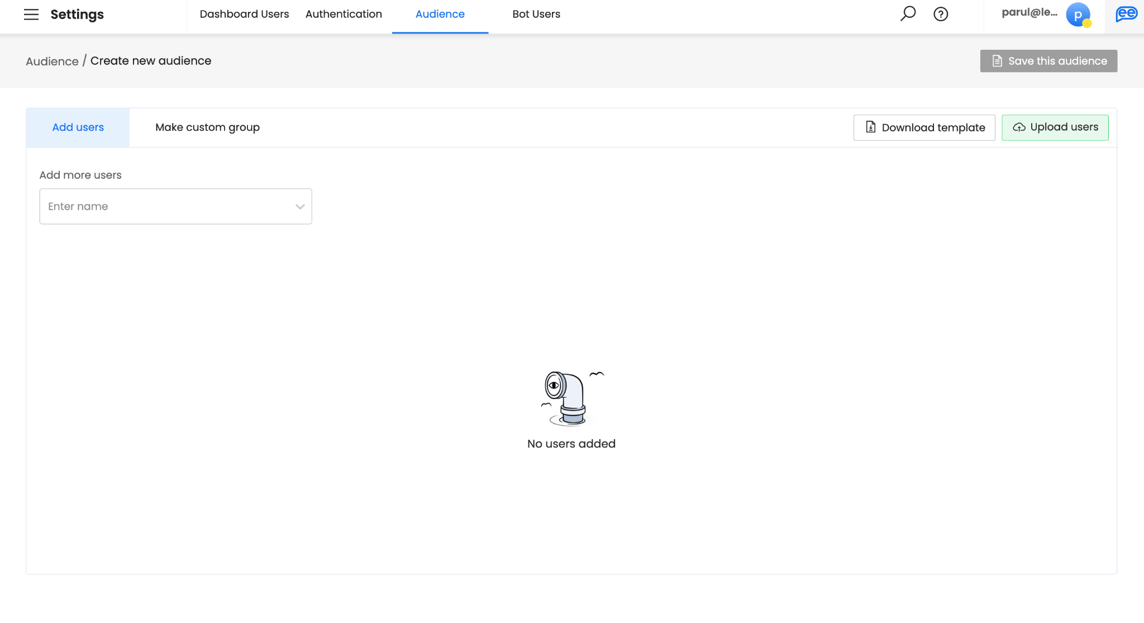Go to the Bot Users tab

(536, 14)
